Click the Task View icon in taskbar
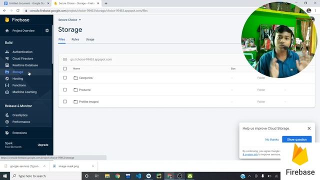The width and height of the screenshot is (320, 180). 96,176
